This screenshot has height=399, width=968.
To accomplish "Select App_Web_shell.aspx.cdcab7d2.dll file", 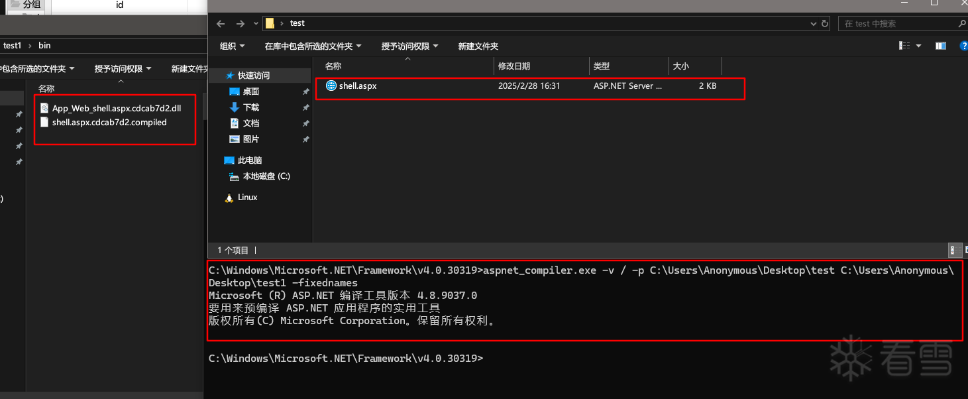I will tap(117, 108).
